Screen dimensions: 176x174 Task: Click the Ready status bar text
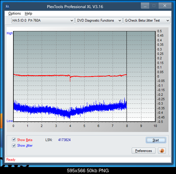click(x=11, y=160)
